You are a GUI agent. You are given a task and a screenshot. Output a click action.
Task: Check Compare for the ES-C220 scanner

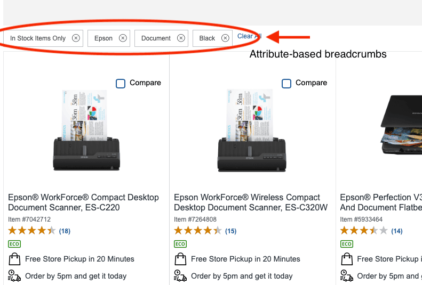click(x=121, y=83)
